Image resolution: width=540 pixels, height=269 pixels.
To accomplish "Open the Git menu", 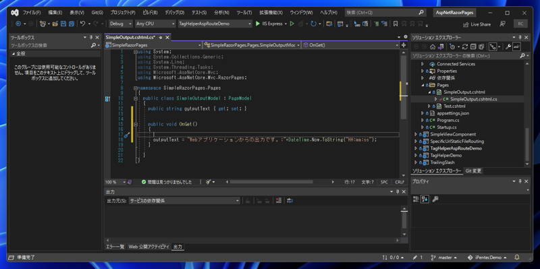I will tap(97, 13).
